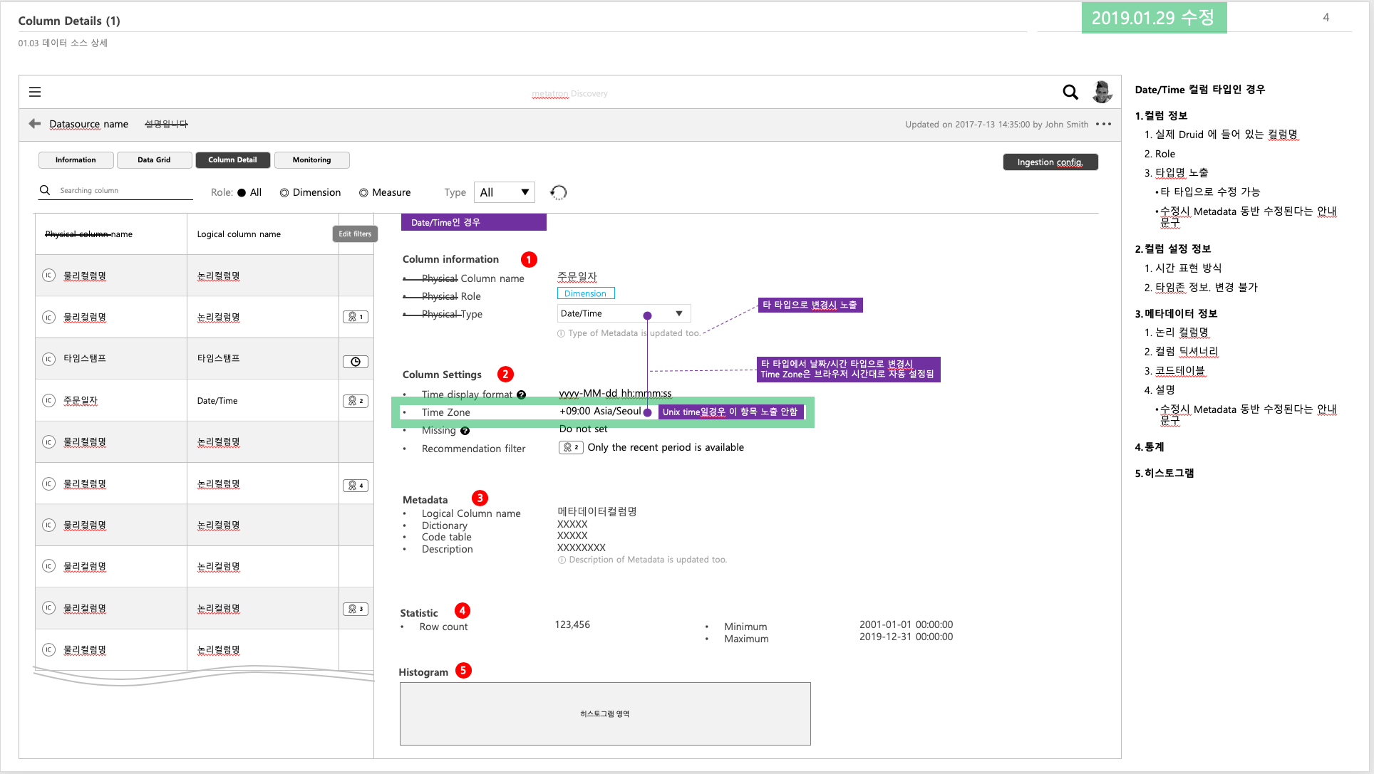Open the three-dot more options menu
1374x774 pixels.
tap(1104, 124)
